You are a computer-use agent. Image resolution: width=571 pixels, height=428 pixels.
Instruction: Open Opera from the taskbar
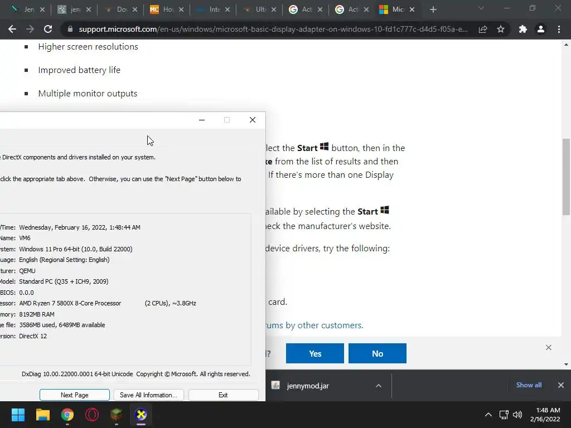(92, 415)
